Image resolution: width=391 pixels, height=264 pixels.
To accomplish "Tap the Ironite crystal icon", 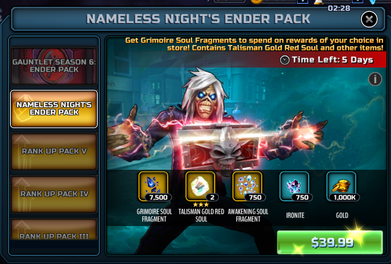I will 294,186.
